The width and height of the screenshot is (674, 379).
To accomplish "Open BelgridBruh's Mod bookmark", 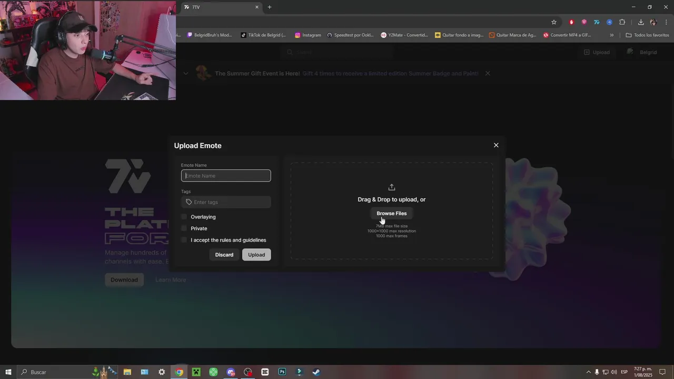I will point(210,35).
